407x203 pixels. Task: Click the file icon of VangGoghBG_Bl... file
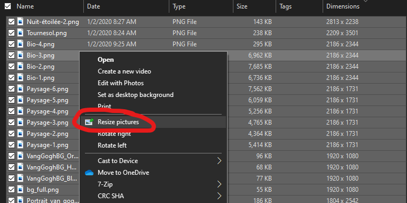(20, 178)
